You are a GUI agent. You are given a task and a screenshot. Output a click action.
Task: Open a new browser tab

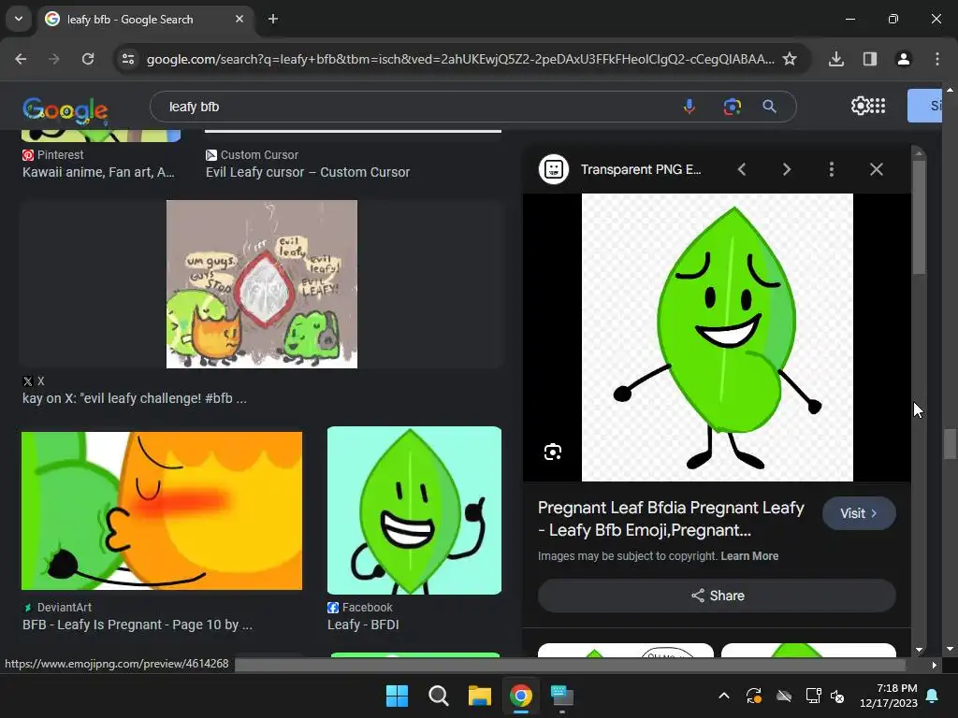[273, 19]
